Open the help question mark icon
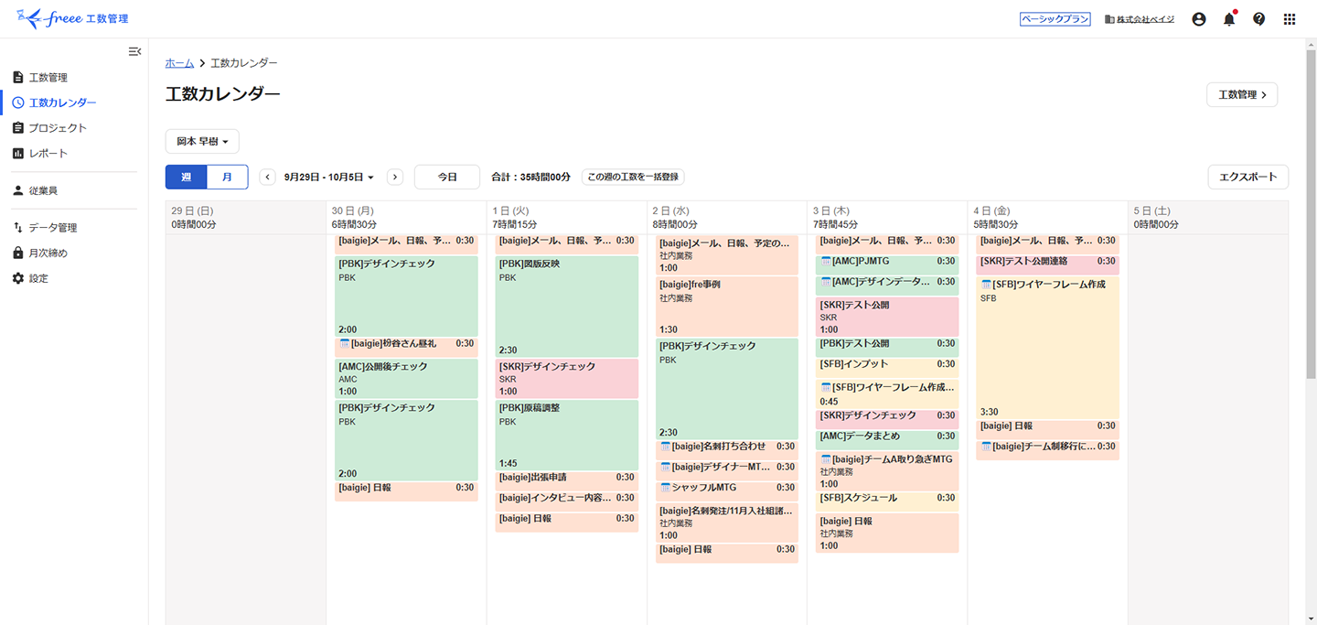This screenshot has height=625, width=1317. click(x=1258, y=18)
